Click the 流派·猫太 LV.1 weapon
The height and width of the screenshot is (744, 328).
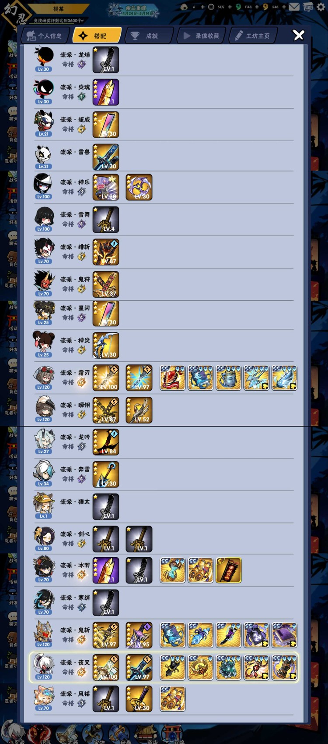tap(106, 506)
